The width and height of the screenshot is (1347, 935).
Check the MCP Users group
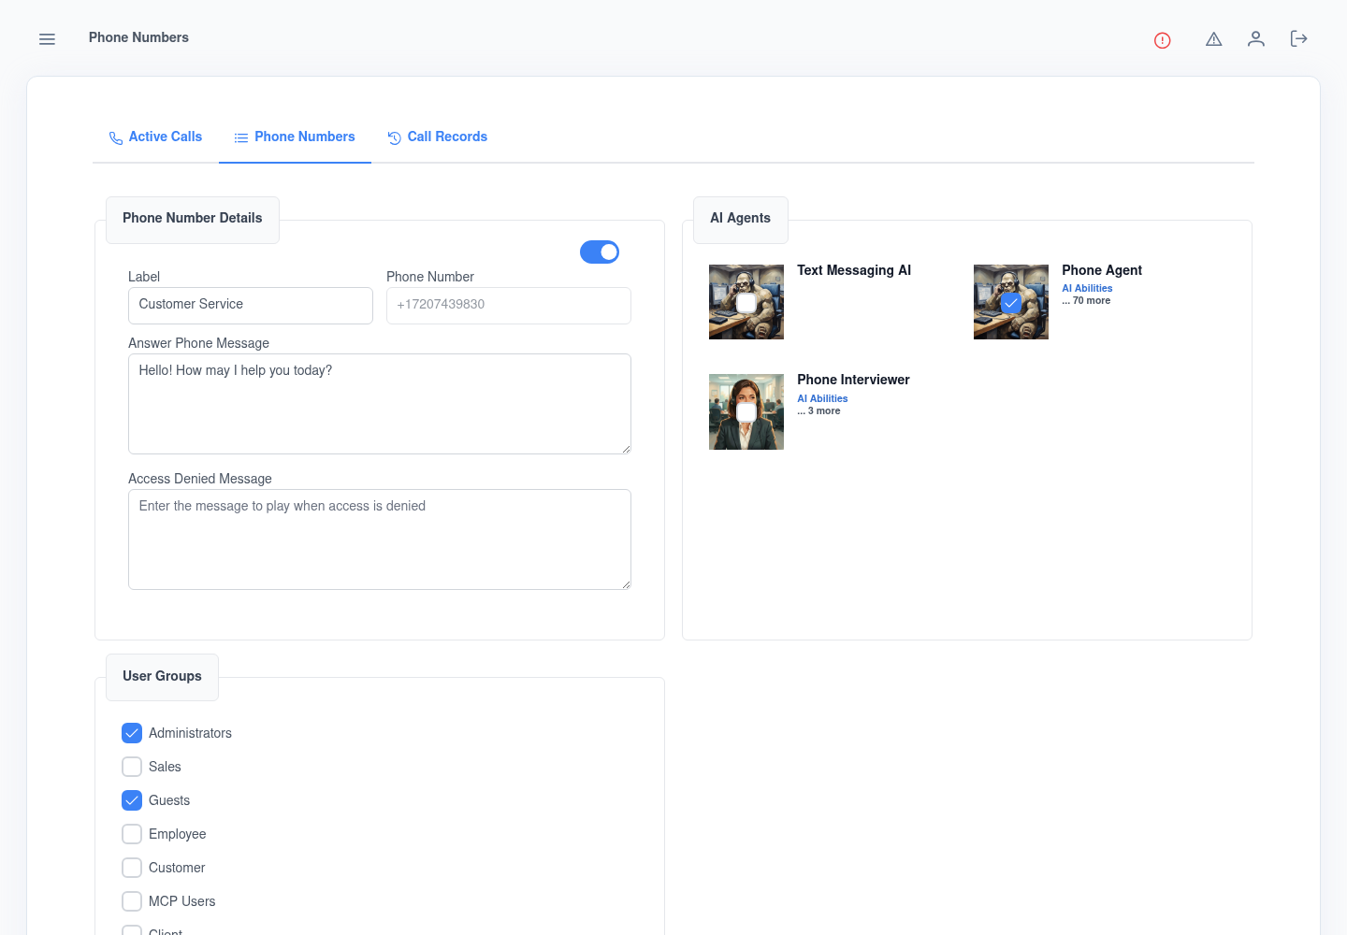click(x=132, y=901)
